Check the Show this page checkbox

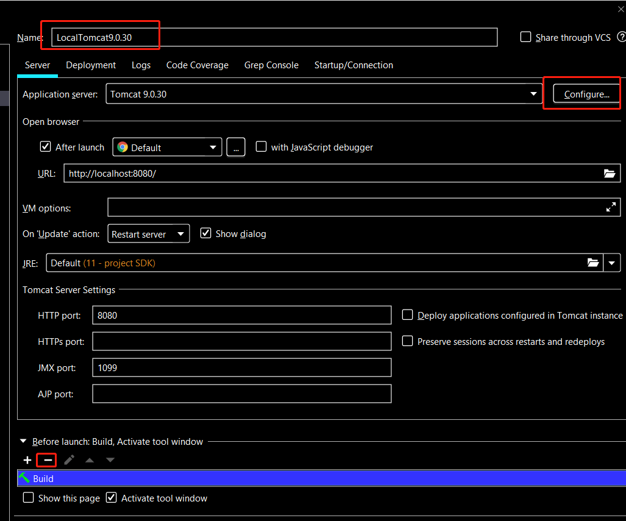(x=29, y=498)
